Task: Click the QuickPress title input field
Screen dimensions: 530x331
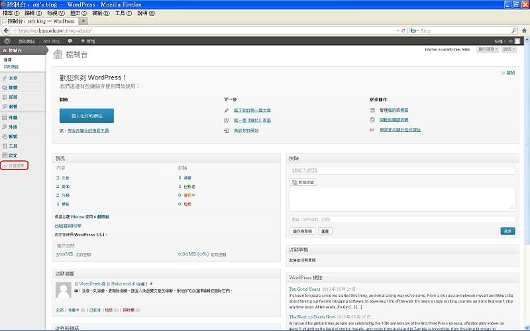Action: tap(402, 171)
